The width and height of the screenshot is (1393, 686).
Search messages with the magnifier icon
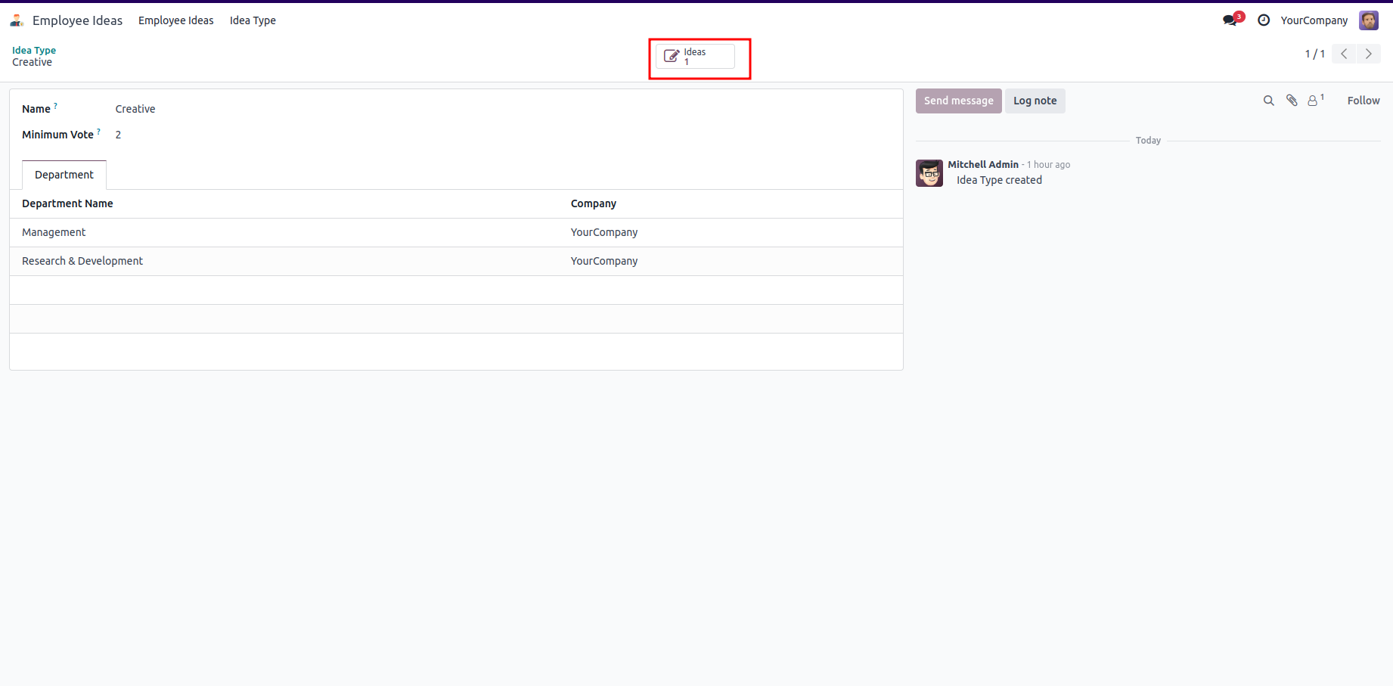point(1268,101)
